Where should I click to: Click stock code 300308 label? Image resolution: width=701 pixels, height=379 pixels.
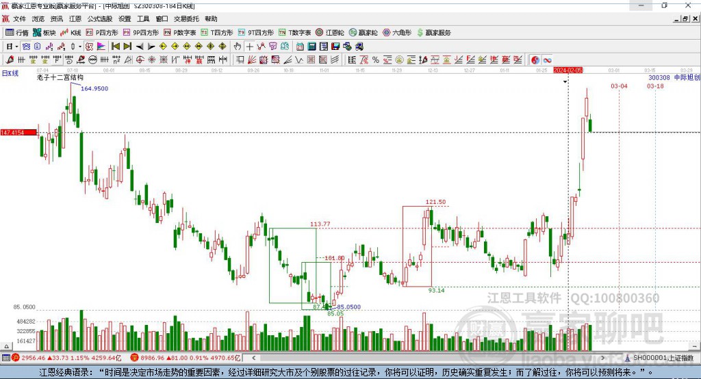click(659, 77)
